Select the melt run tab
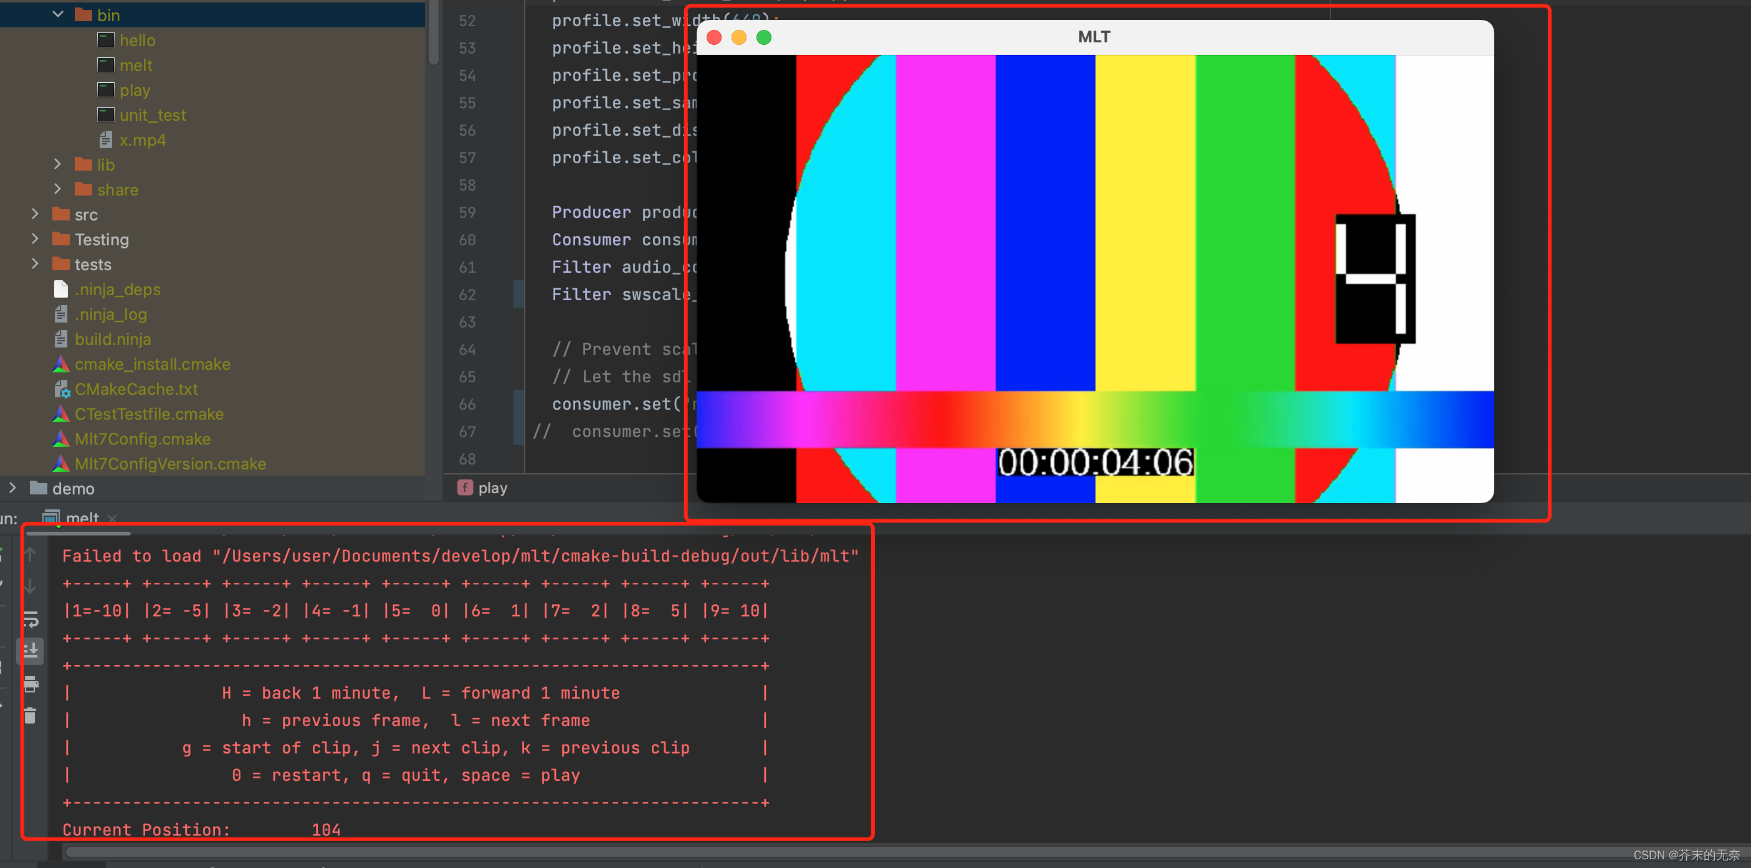 point(82,517)
